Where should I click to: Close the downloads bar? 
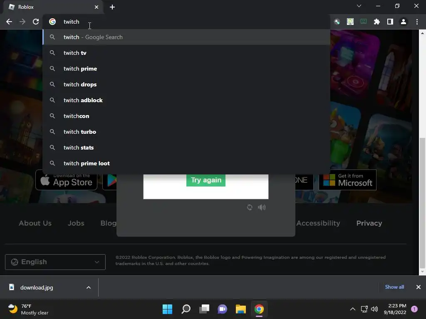pyautogui.click(x=419, y=287)
